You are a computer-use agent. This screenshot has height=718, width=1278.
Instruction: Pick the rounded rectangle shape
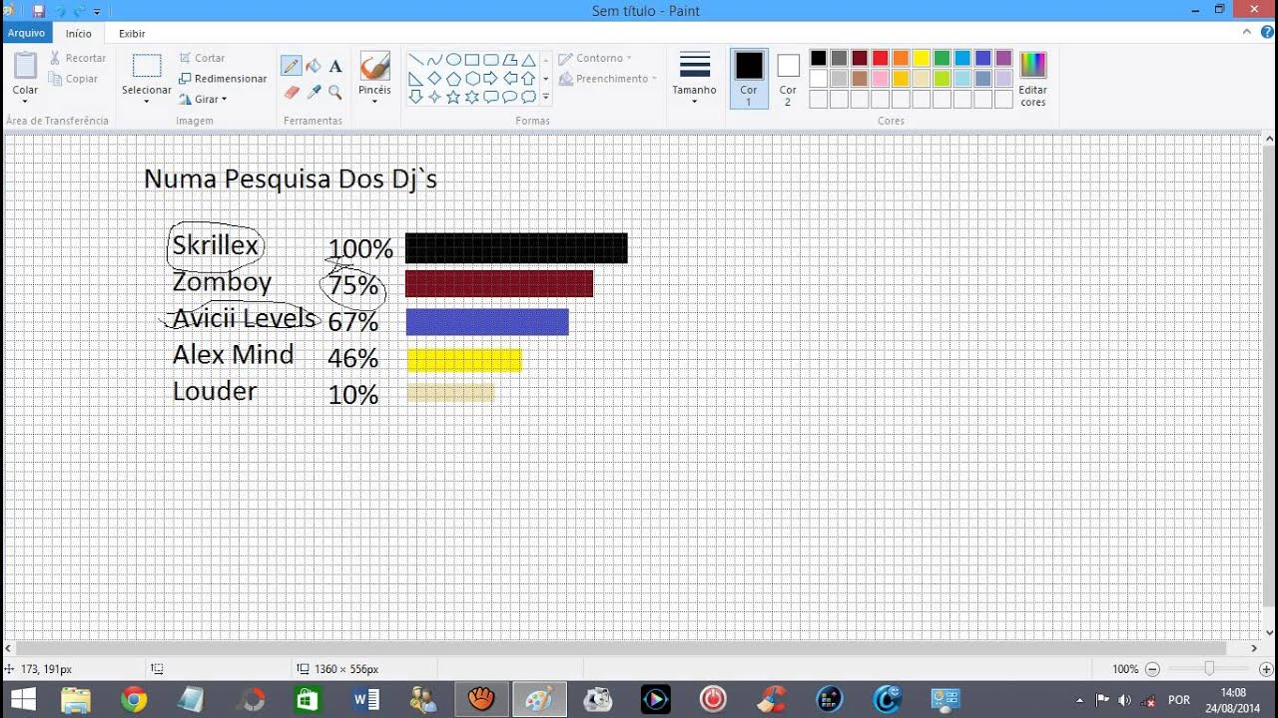pyautogui.click(x=491, y=60)
